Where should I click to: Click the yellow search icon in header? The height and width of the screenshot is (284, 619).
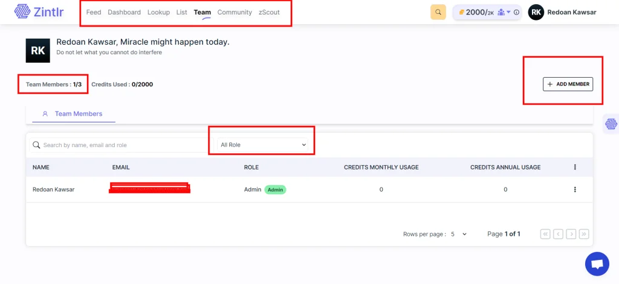tap(438, 12)
